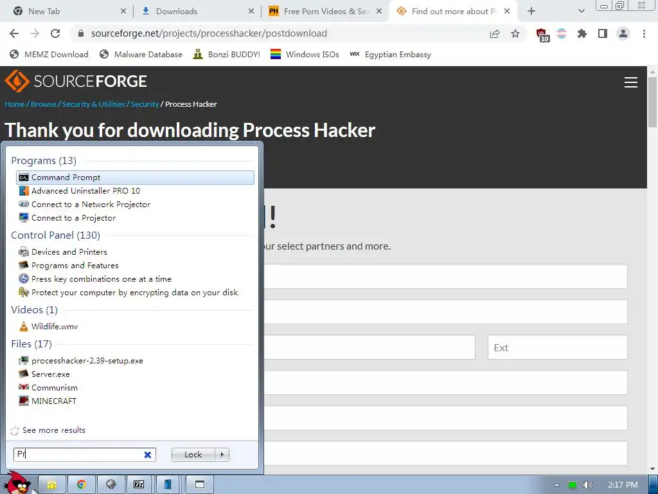658x494 pixels.
Task: Show hidden system tray icons
Action: (x=556, y=485)
